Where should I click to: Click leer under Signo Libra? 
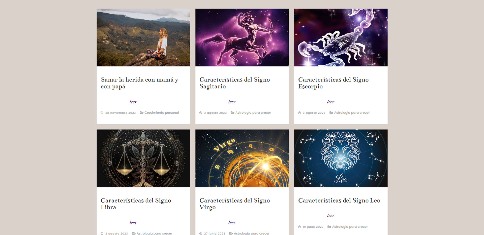pos(133,222)
